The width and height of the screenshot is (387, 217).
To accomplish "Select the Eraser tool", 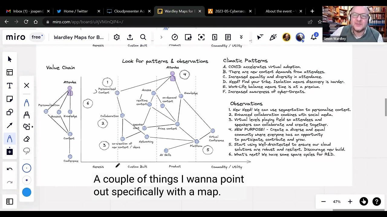I will (x=27, y=139).
